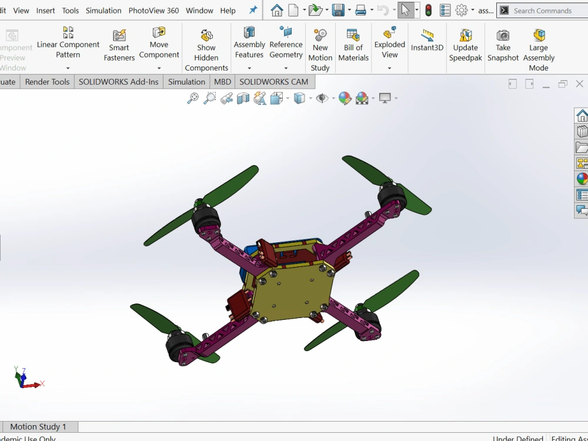Image resolution: width=588 pixels, height=441 pixels.
Task: Click Show Hidden Components
Action: coord(206,50)
